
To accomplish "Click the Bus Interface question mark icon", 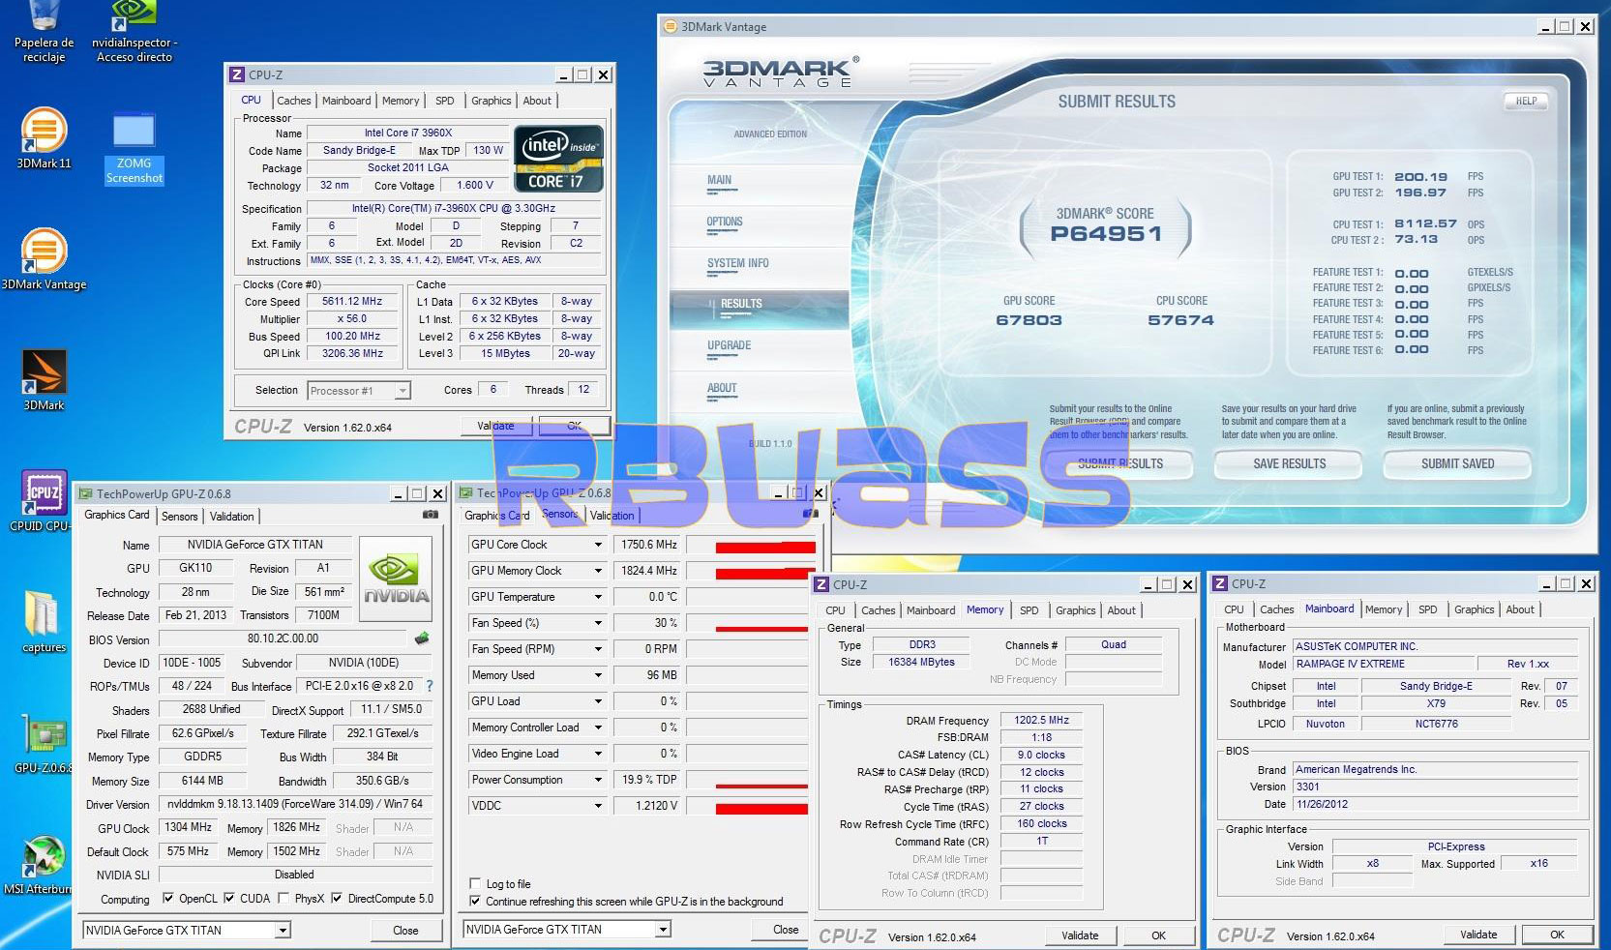I will 430,686.
